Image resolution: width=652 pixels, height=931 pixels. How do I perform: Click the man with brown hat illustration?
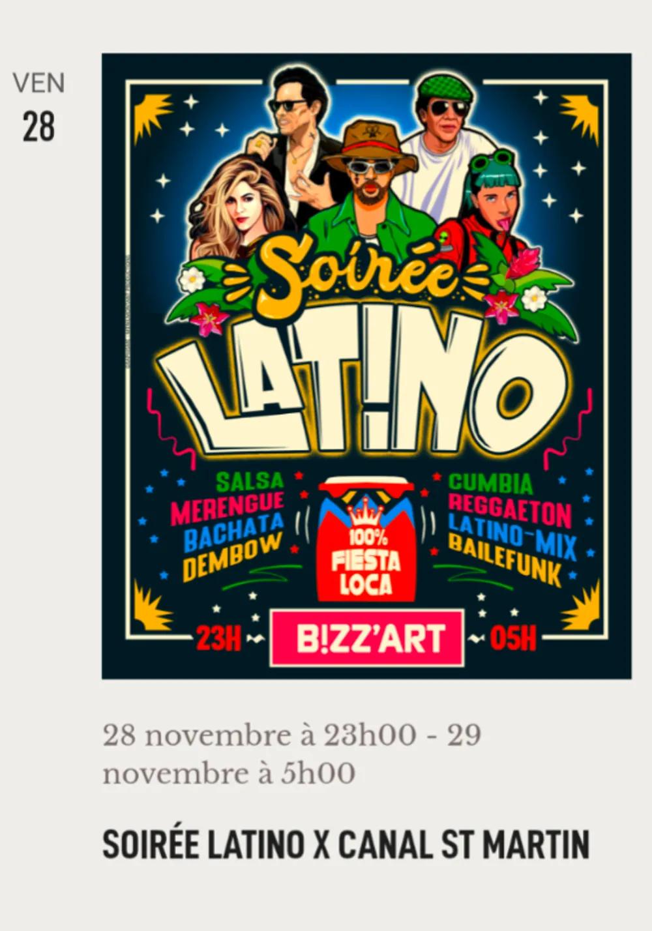click(x=370, y=189)
